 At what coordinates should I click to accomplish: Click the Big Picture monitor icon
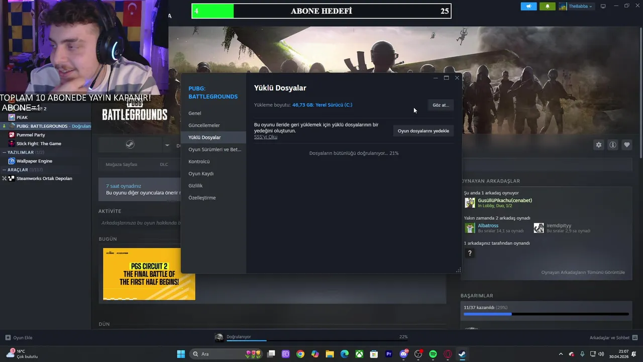[x=603, y=6]
